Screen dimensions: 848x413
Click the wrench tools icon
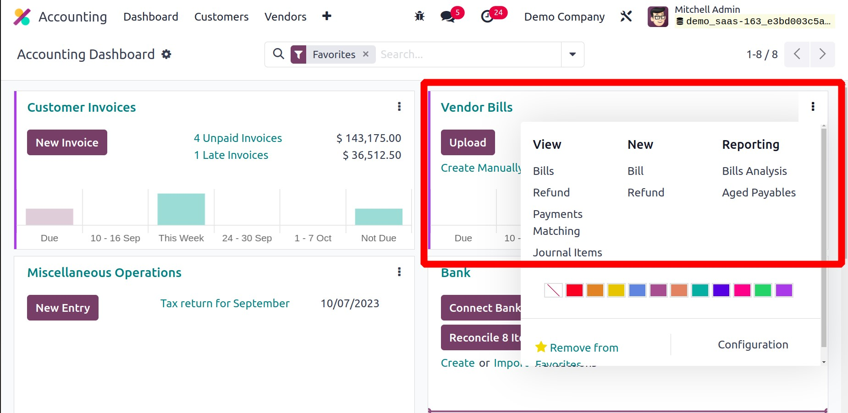[626, 17]
